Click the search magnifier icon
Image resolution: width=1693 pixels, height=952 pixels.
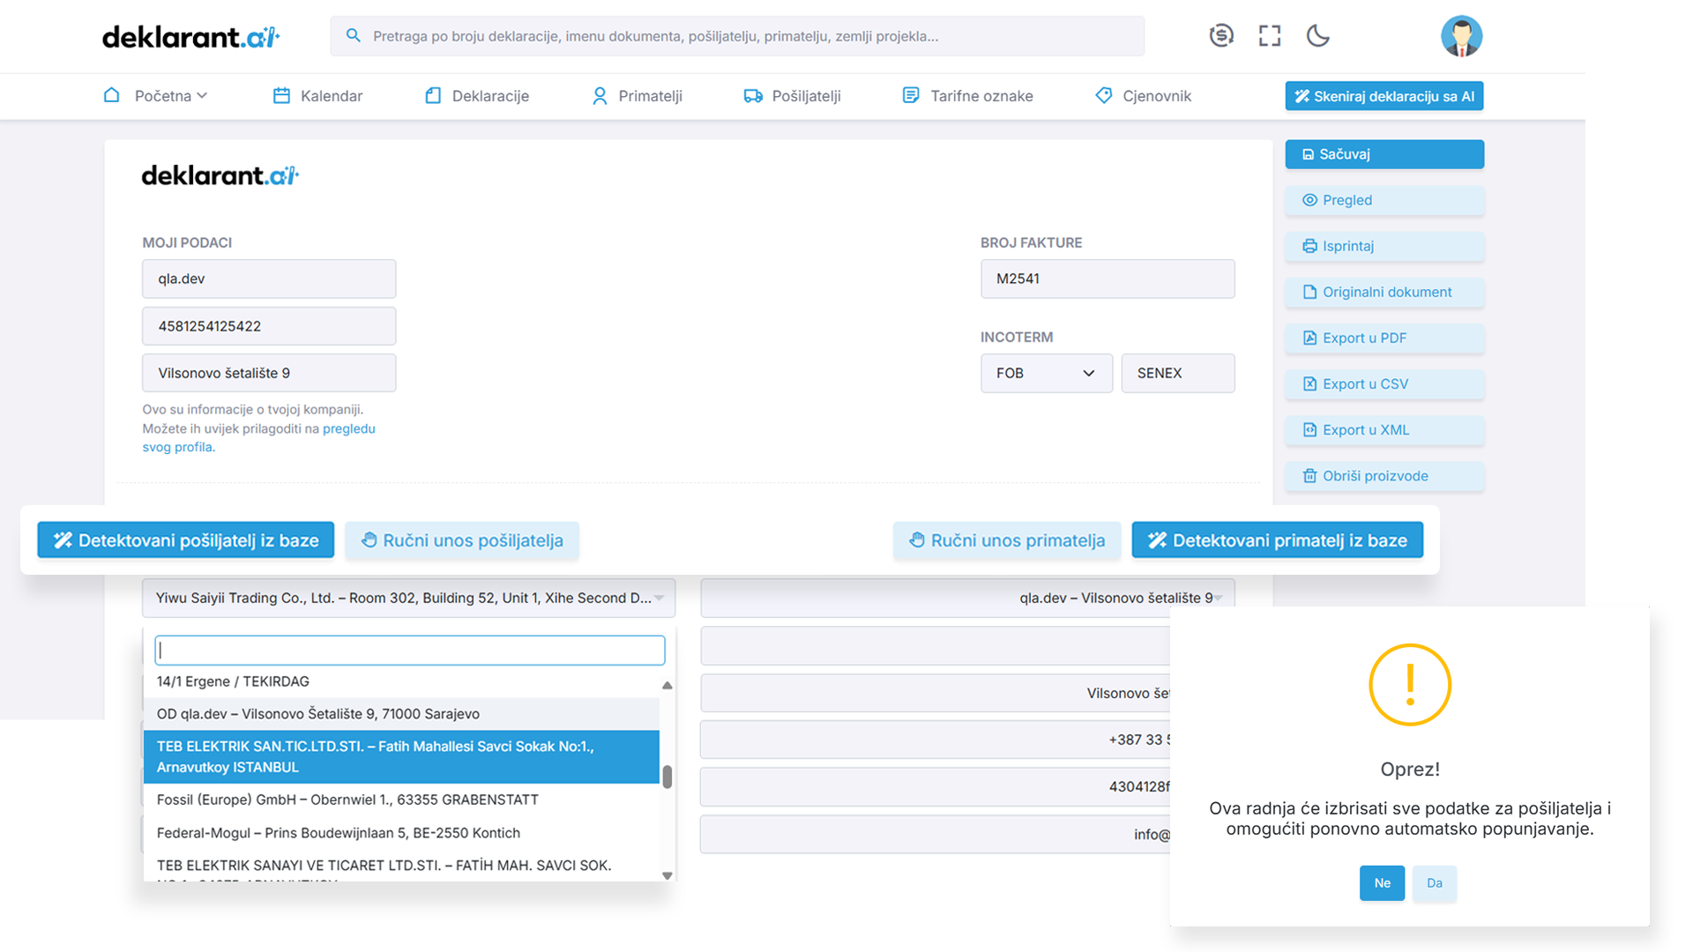354,36
